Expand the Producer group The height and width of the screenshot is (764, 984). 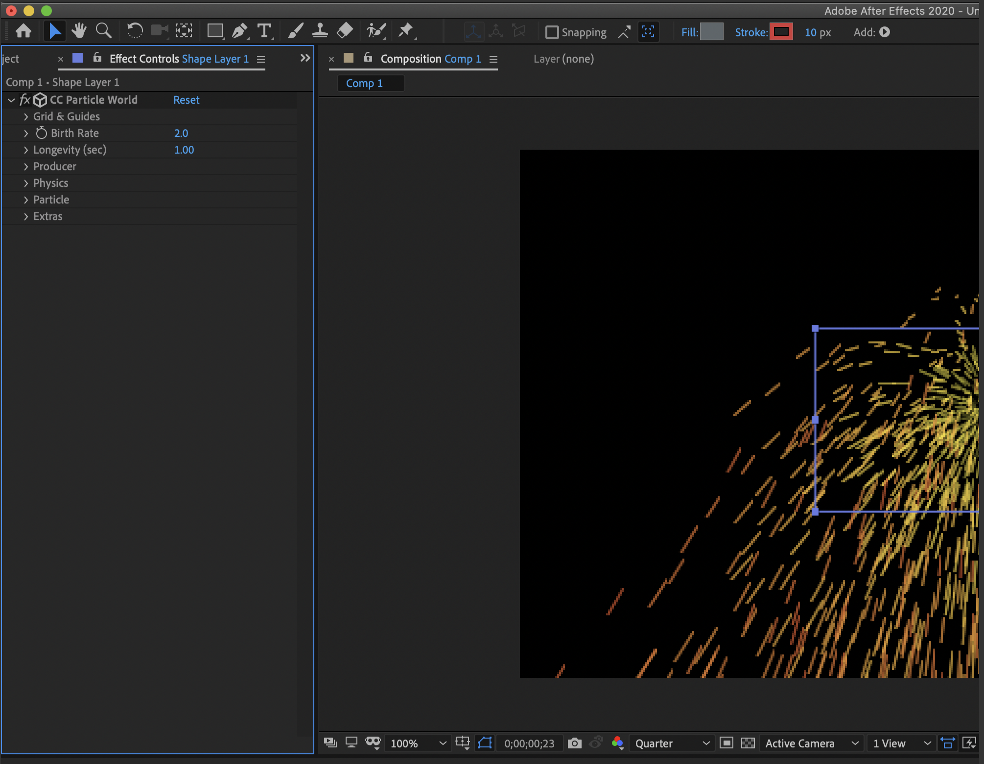[26, 167]
